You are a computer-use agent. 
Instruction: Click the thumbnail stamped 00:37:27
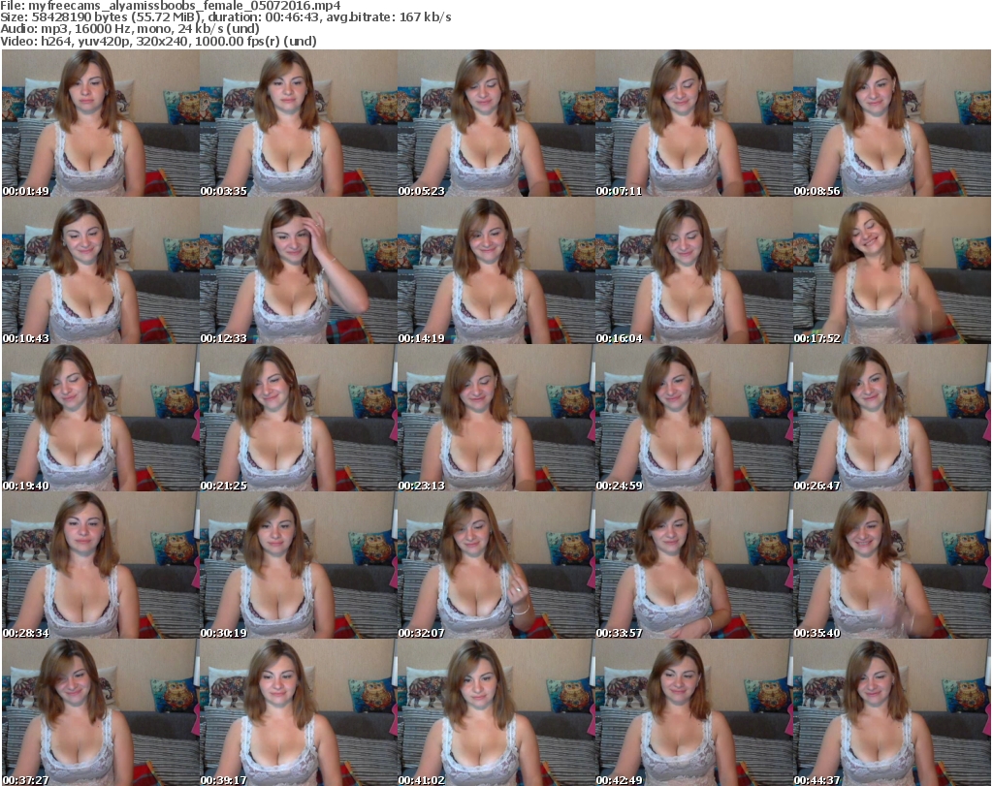coord(101,712)
